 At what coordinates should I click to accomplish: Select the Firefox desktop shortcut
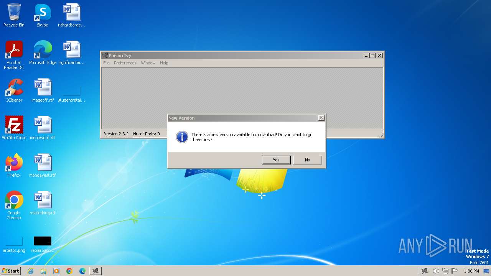tap(14, 166)
